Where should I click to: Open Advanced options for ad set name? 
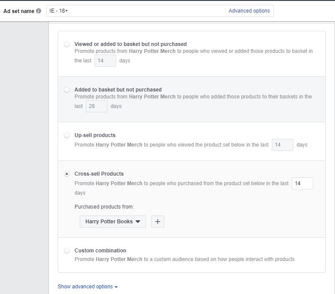click(249, 11)
